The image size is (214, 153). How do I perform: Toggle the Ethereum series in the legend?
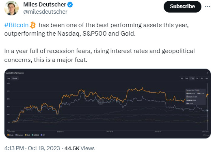[19, 135]
